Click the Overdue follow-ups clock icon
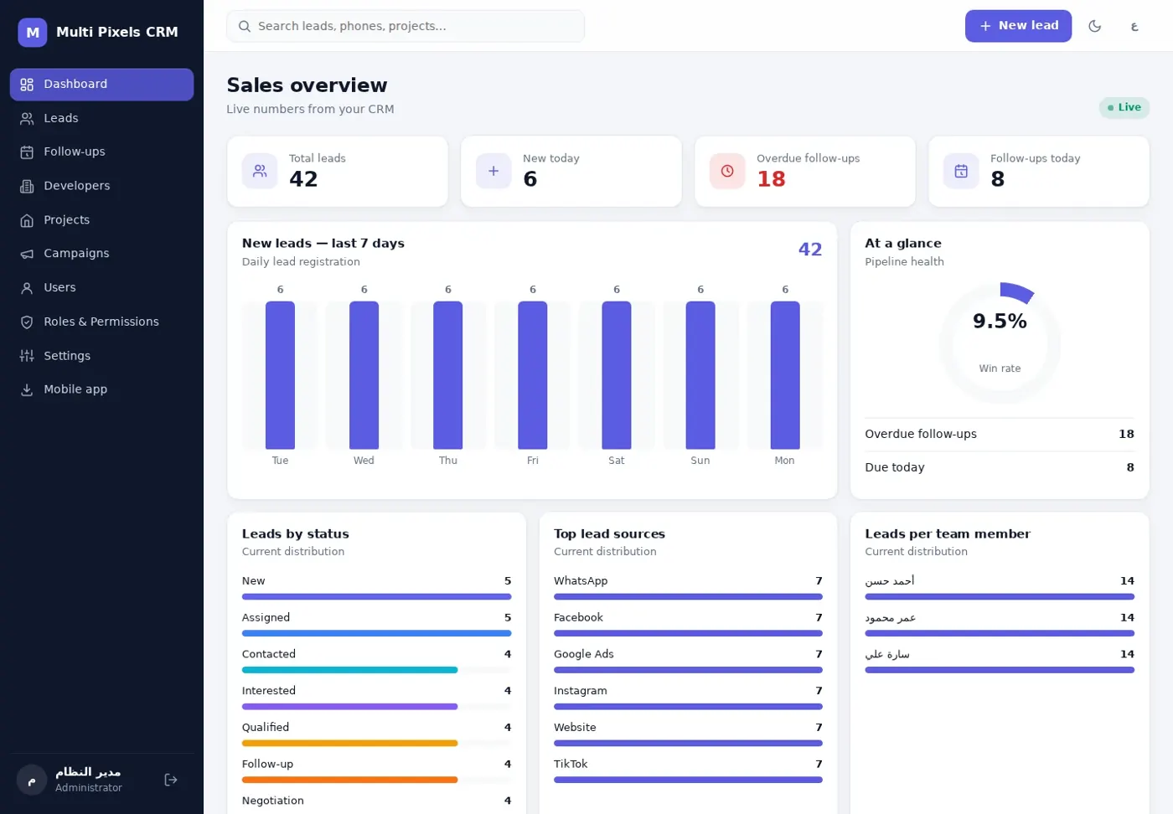 tap(727, 171)
